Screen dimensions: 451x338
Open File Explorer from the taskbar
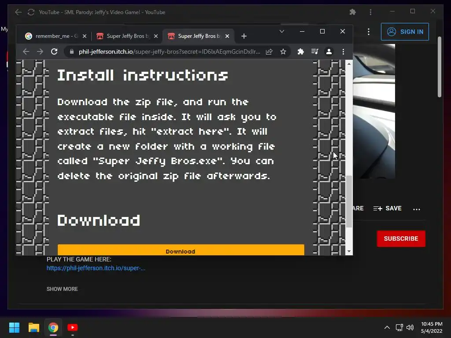tap(33, 327)
